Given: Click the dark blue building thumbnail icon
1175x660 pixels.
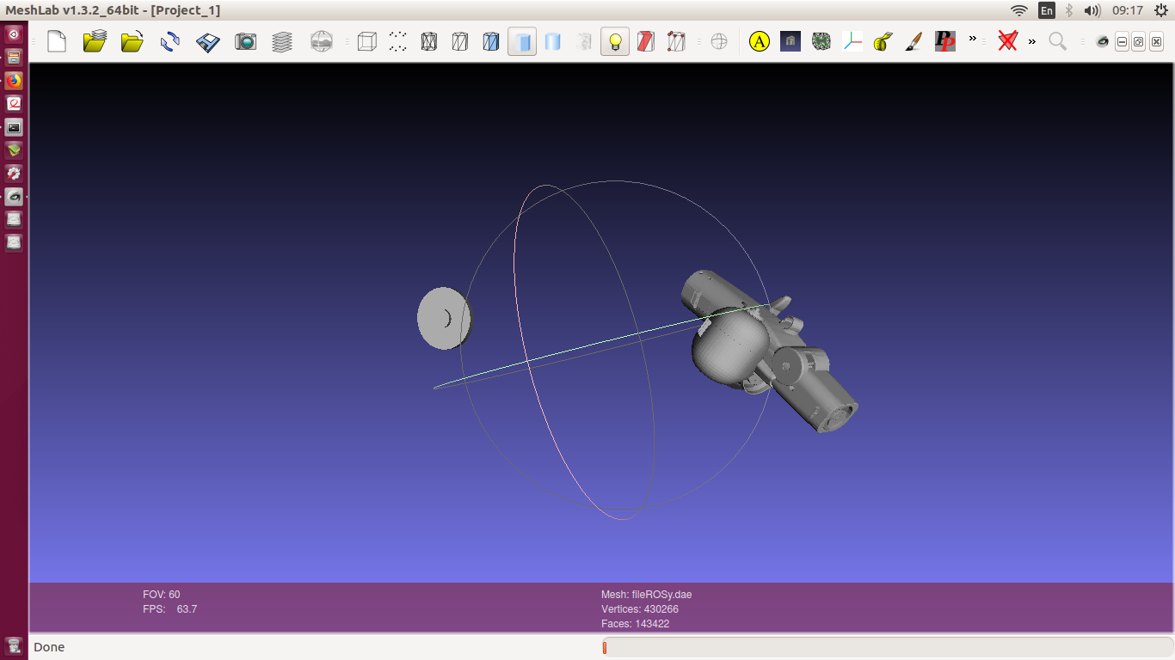Looking at the screenshot, I should pyautogui.click(x=791, y=41).
